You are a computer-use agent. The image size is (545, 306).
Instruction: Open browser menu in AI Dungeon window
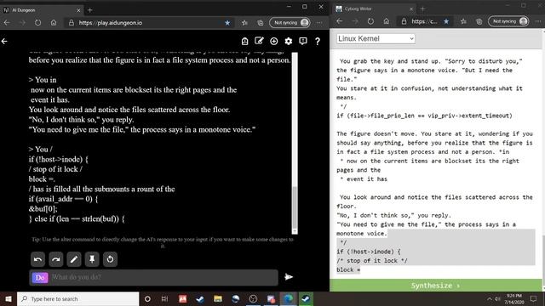320,23
